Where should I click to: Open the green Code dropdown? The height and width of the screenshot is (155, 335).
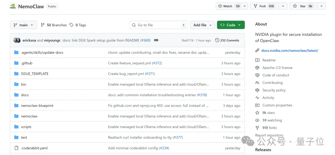pyautogui.click(x=231, y=25)
